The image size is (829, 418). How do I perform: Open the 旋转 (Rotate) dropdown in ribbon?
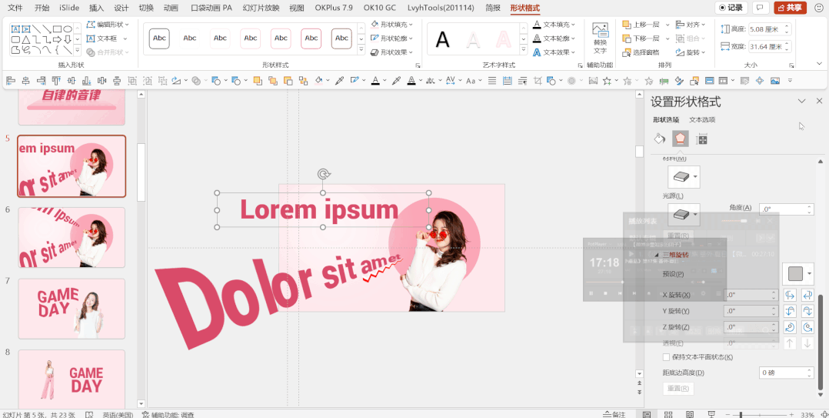(x=691, y=52)
